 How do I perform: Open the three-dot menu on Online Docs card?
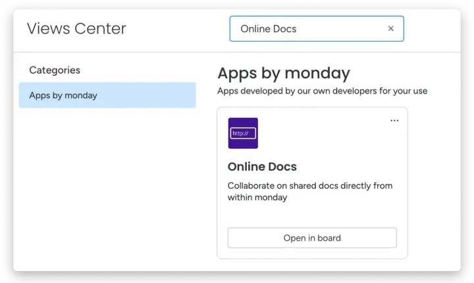[x=394, y=120]
